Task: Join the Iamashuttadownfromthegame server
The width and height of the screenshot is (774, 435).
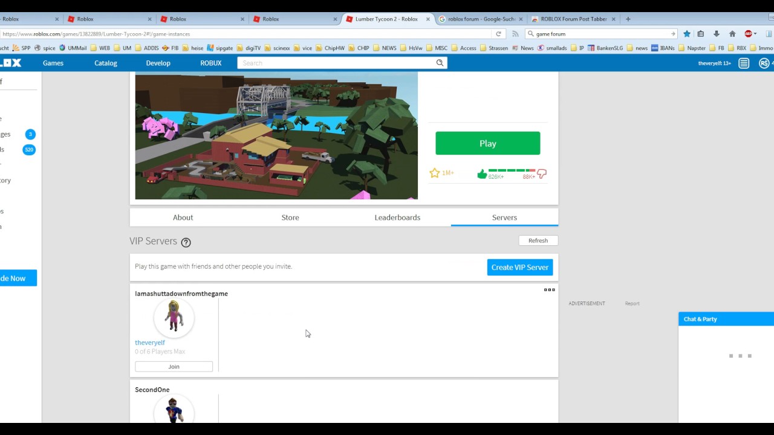Action: pos(174,367)
